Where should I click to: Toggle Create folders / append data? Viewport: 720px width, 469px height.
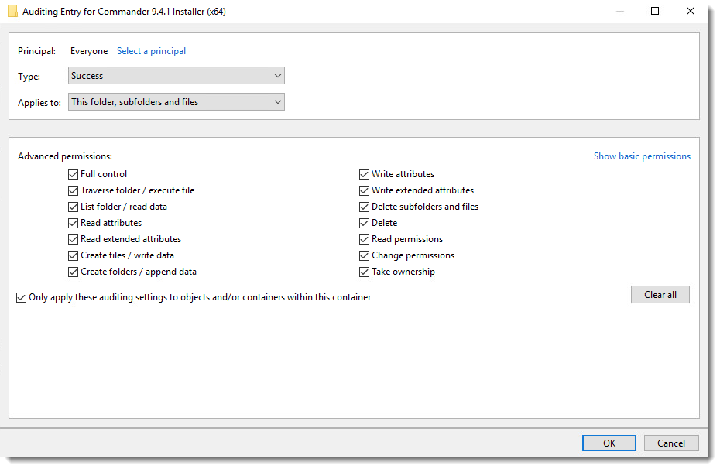[x=73, y=271]
